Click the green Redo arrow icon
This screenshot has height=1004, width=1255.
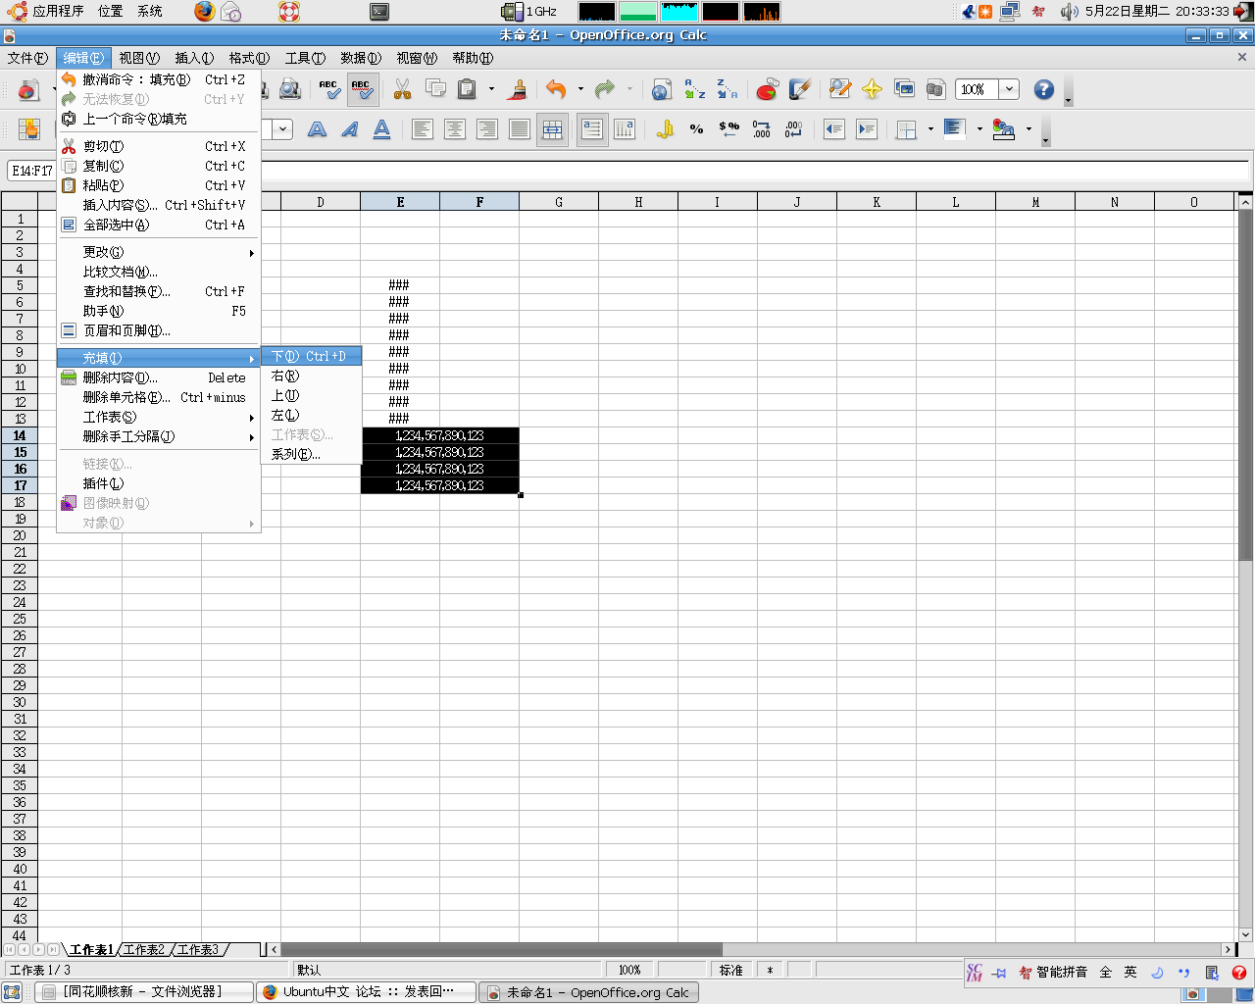click(x=605, y=89)
